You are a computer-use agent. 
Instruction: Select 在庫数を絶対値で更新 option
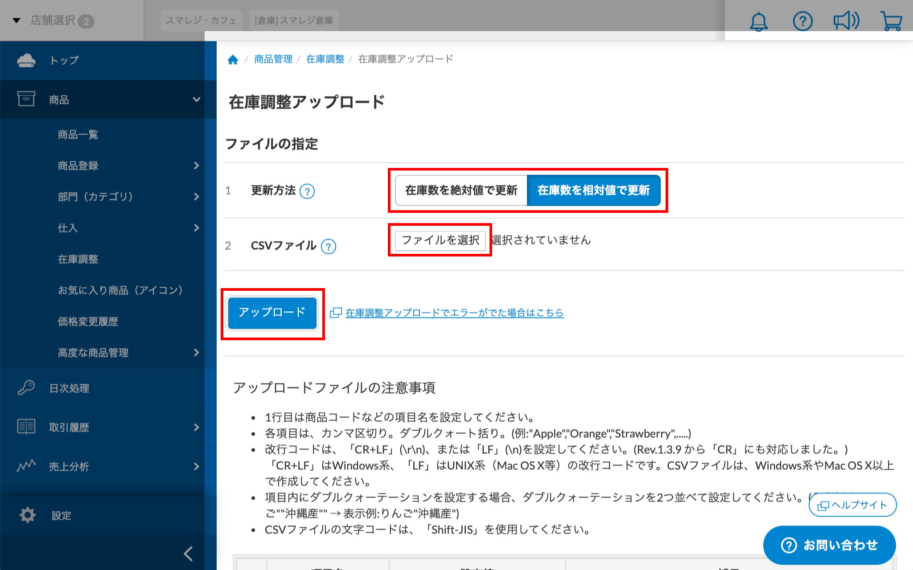[461, 191]
